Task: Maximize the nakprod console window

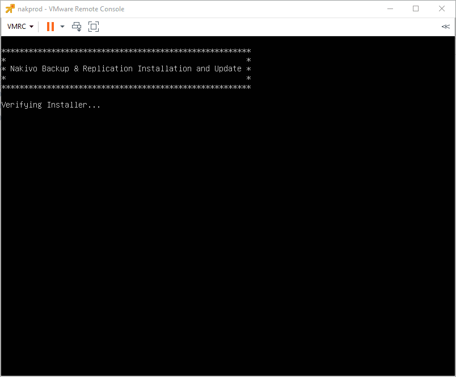Action: 416,8
